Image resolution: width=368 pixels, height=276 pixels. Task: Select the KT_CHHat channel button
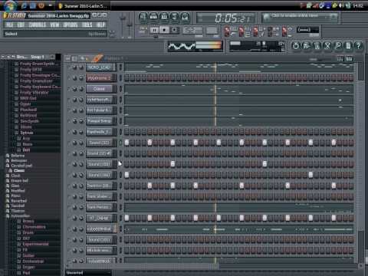click(99, 218)
